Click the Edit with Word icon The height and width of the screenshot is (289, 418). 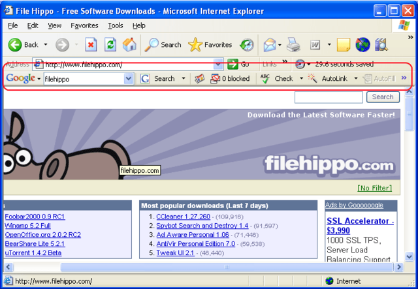315,45
